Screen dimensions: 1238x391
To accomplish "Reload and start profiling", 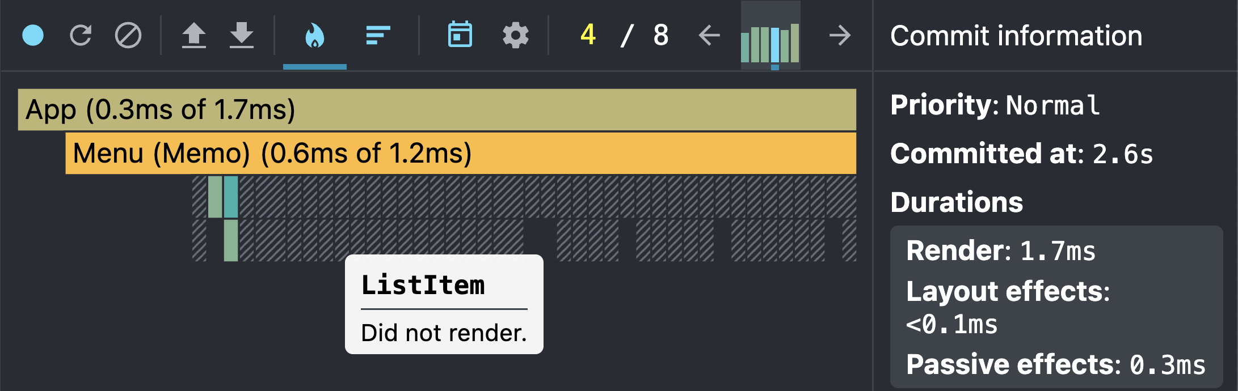I will click(81, 35).
